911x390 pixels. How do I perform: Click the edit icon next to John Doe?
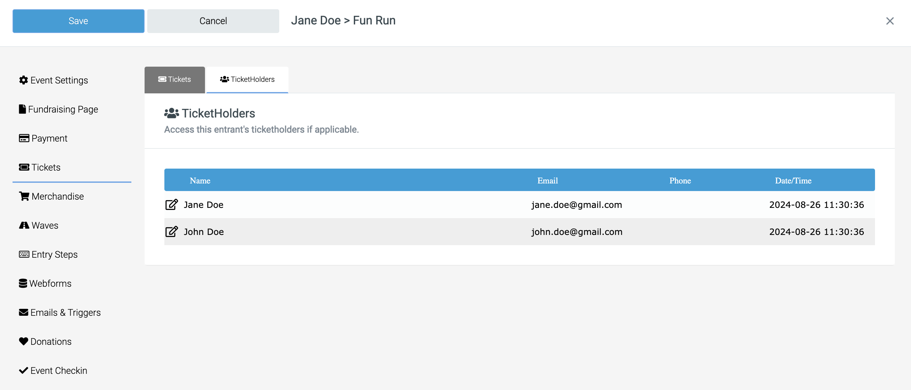pyautogui.click(x=172, y=232)
